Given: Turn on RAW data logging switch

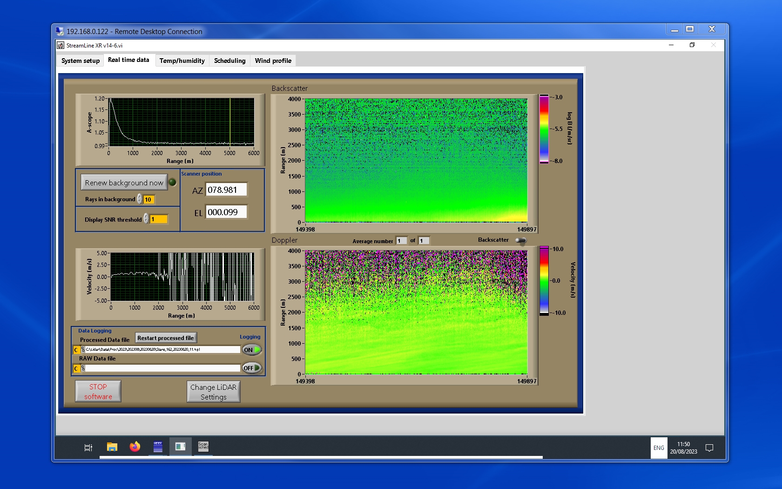Looking at the screenshot, I should point(252,368).
